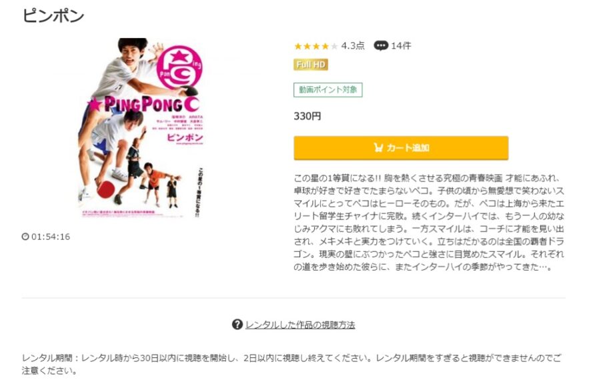
Task: Click the question mark help icon
Action: point(237,324)
